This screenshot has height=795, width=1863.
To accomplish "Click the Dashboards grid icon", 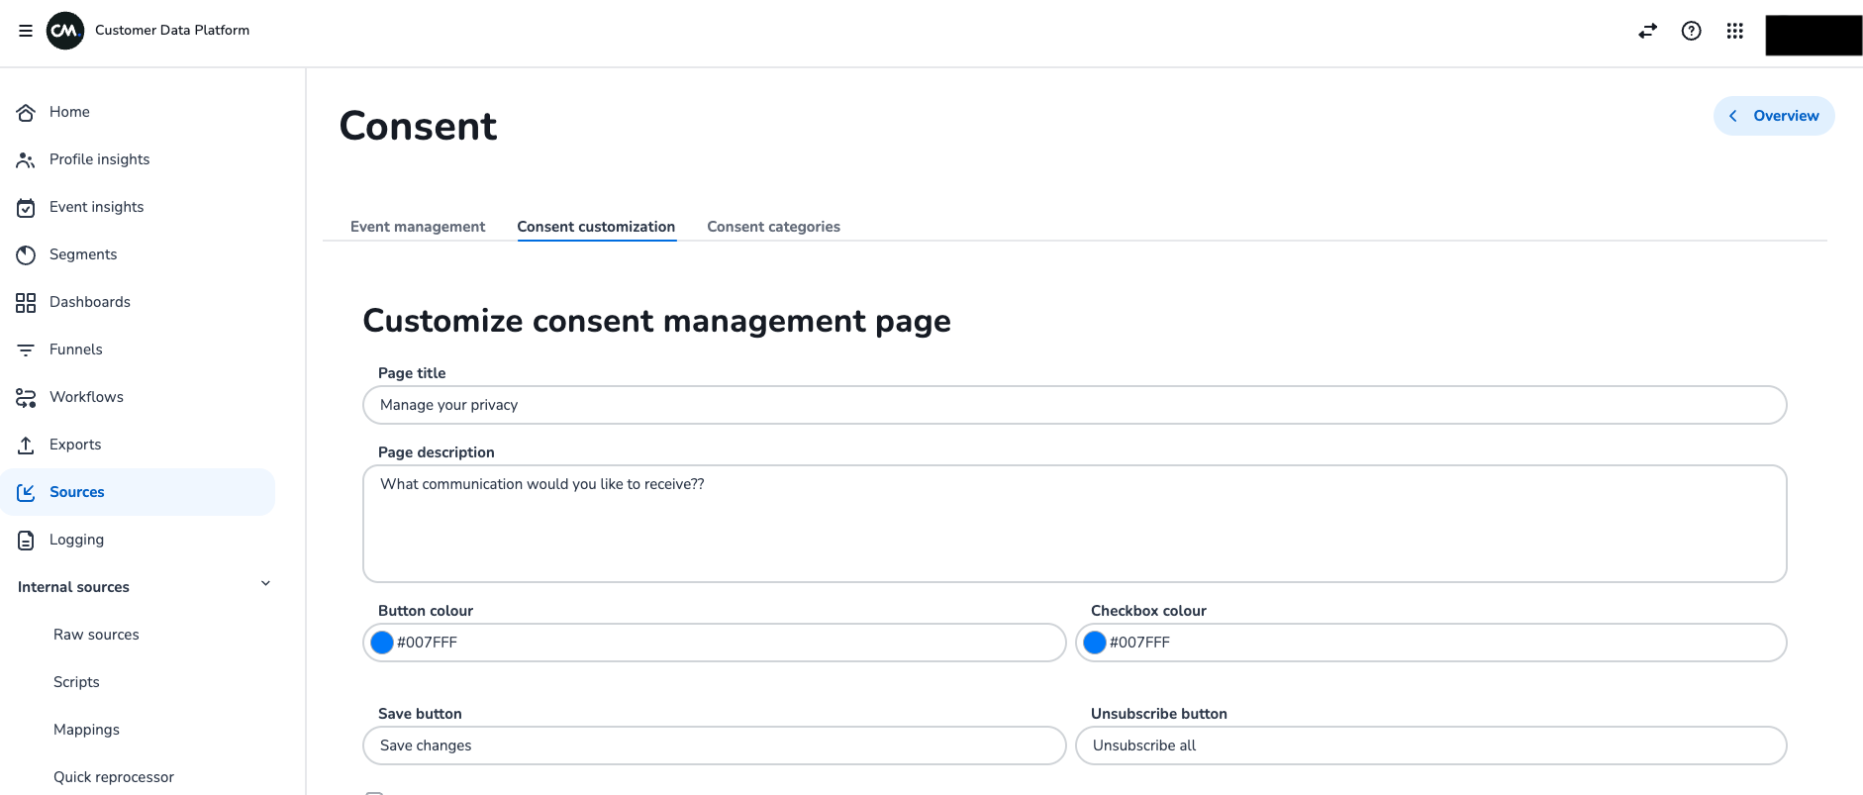I will click(26, 302).
